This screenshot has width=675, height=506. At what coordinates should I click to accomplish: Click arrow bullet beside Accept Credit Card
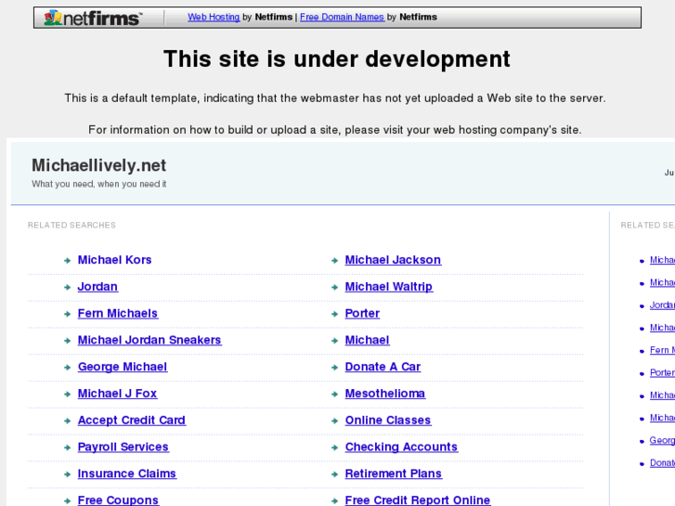(x=67, y=421)
